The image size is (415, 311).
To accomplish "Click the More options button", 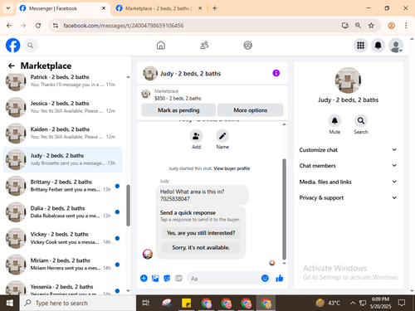I will coord(250,110).
